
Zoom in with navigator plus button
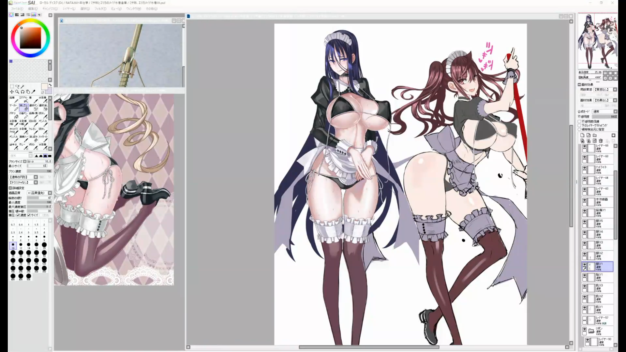610,73
